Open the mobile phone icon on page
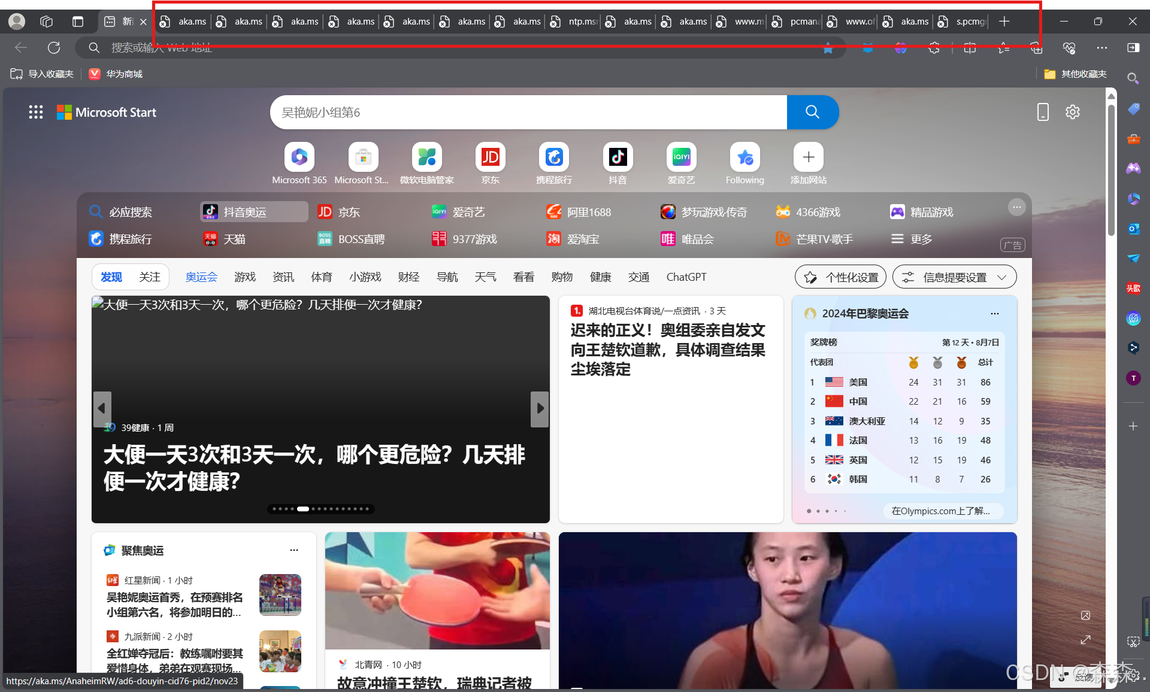This screenshot has width=1150, height=692. click(x=1043, y=112)
